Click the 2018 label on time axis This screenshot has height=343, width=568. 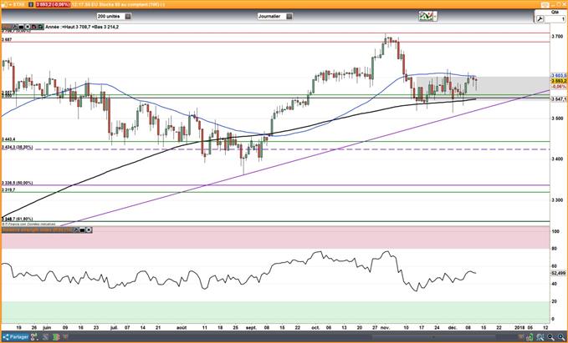pos(519,327)
